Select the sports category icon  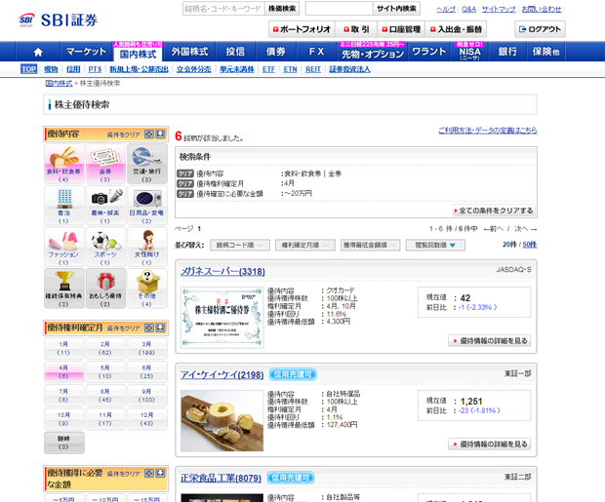click(x=105, y=247)
